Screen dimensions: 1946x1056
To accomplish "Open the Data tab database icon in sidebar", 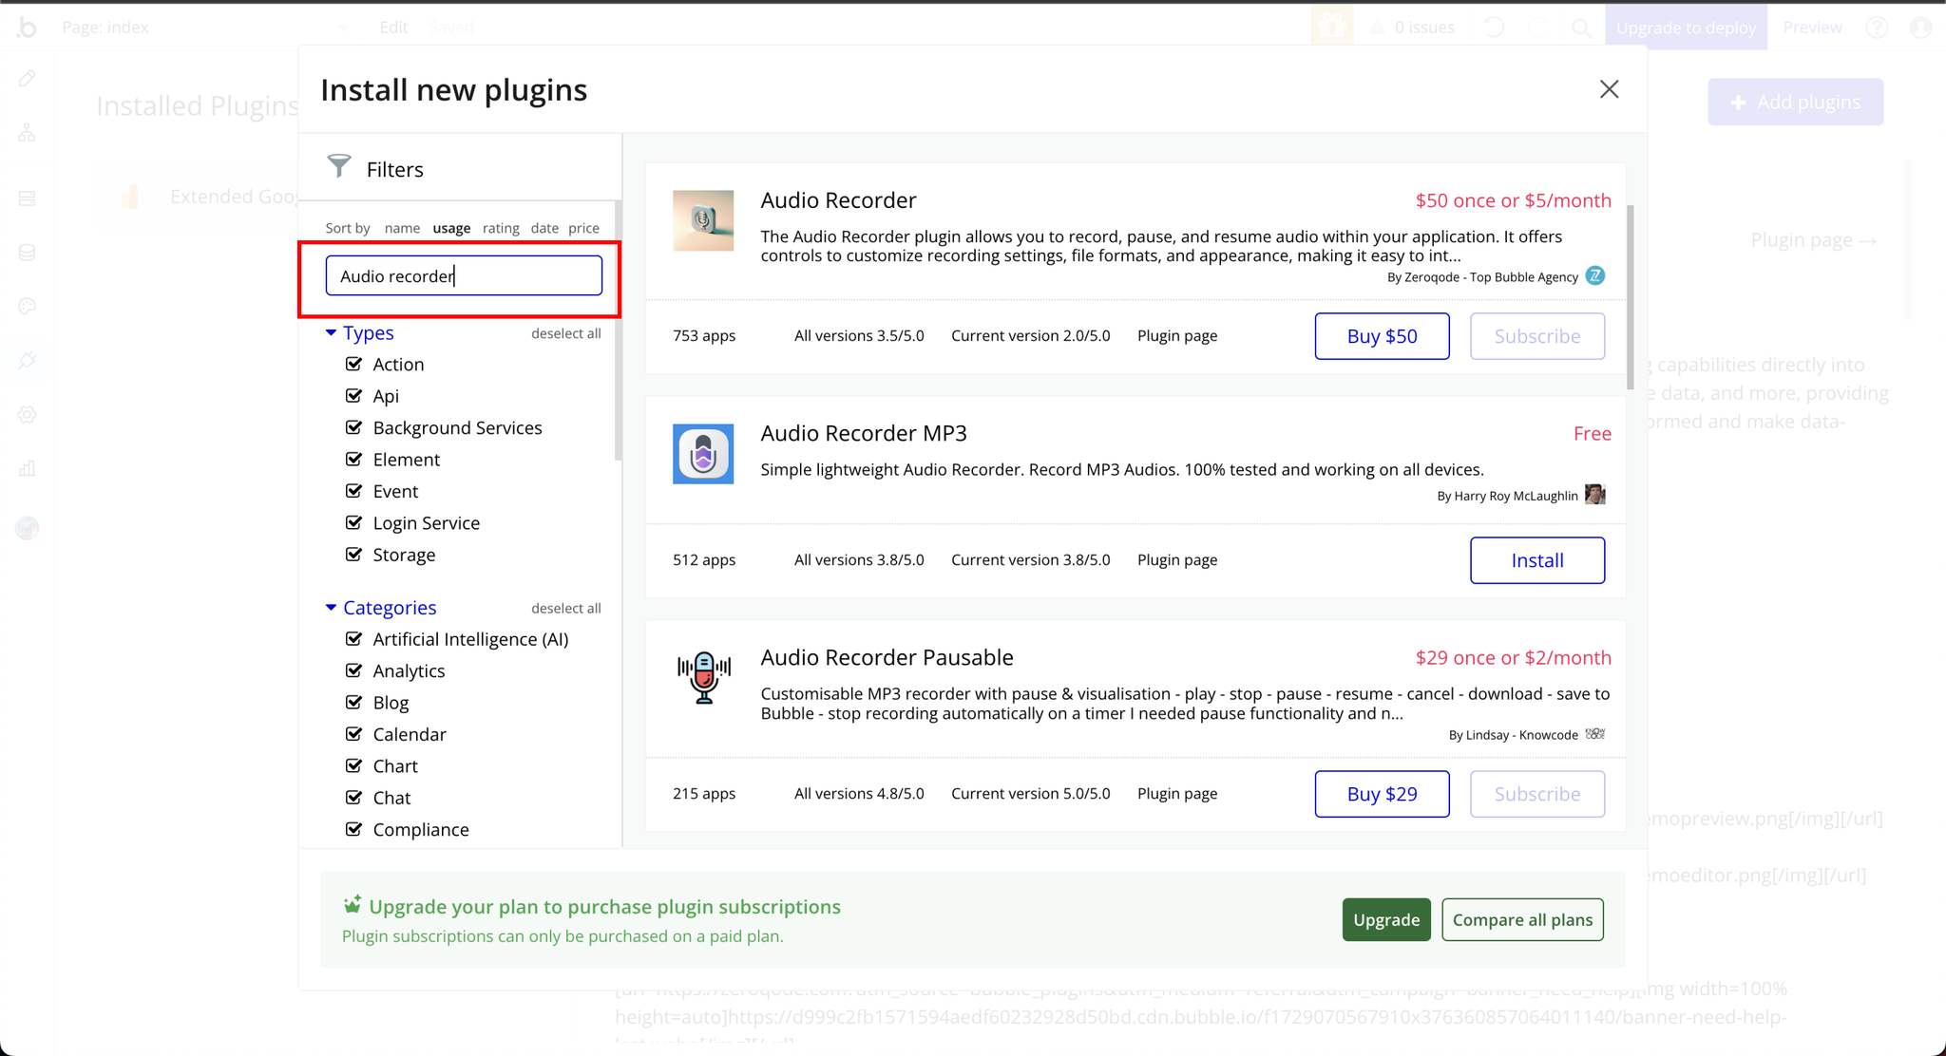I will pos(27,253).
